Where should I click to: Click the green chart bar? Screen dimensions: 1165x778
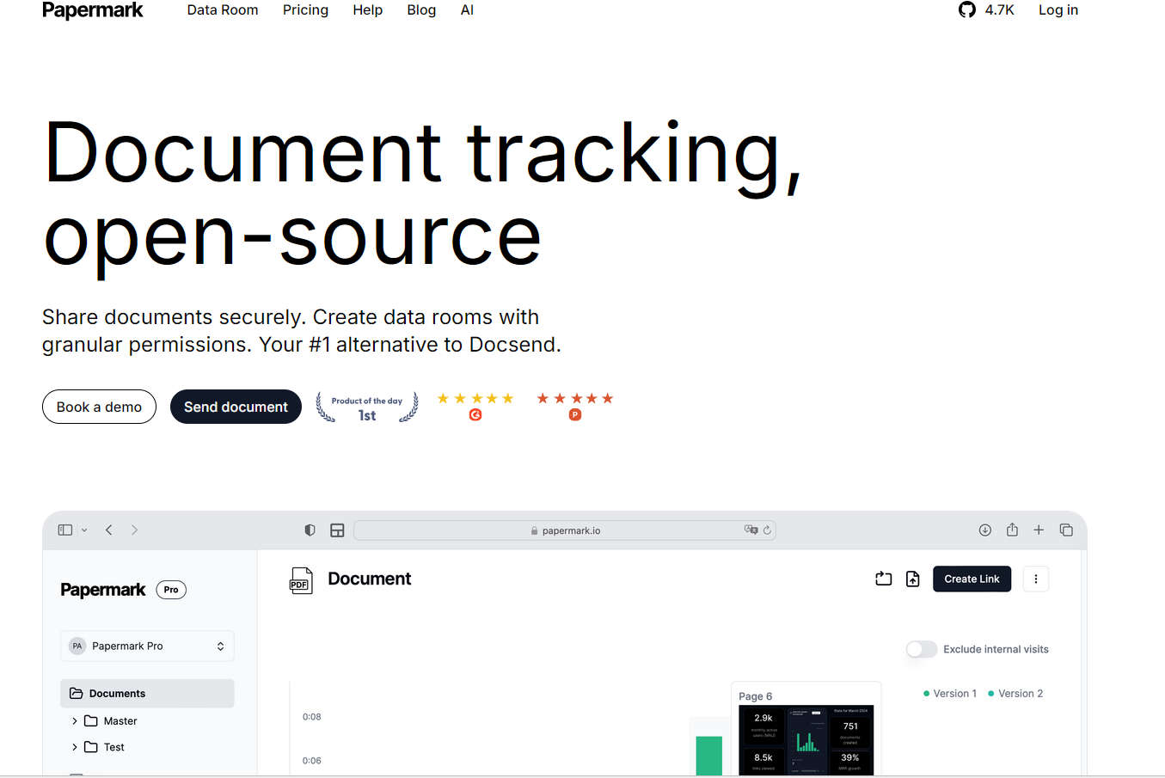click(709, 756)
